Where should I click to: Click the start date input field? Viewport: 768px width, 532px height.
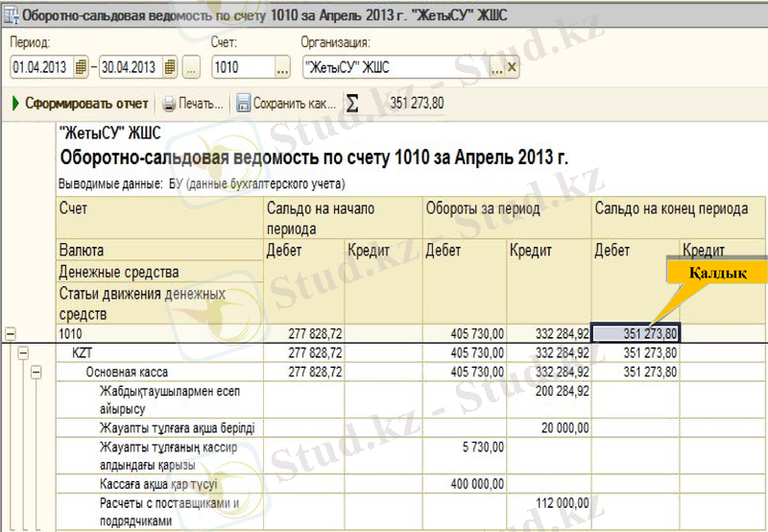coord(40,67)
